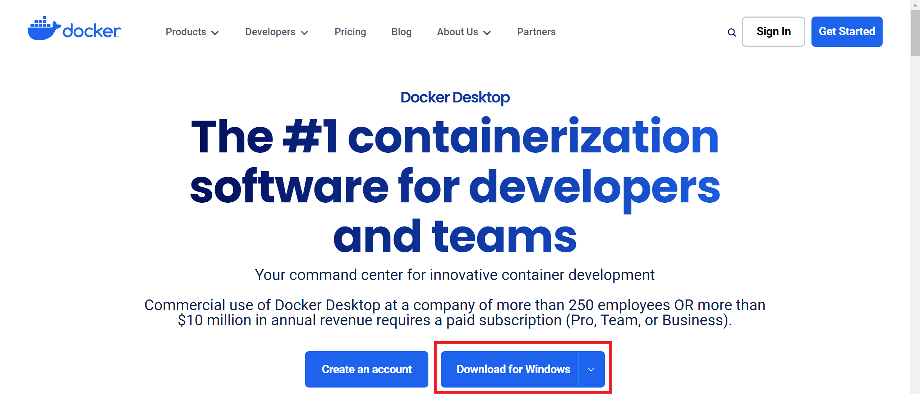Select the Products navigation item
The image size is (920, 394).
click(x=186, y=32)
